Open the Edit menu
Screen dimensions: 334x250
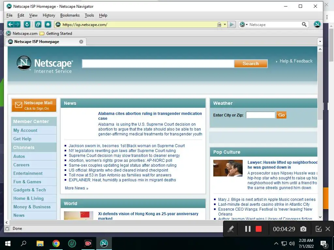21,15
